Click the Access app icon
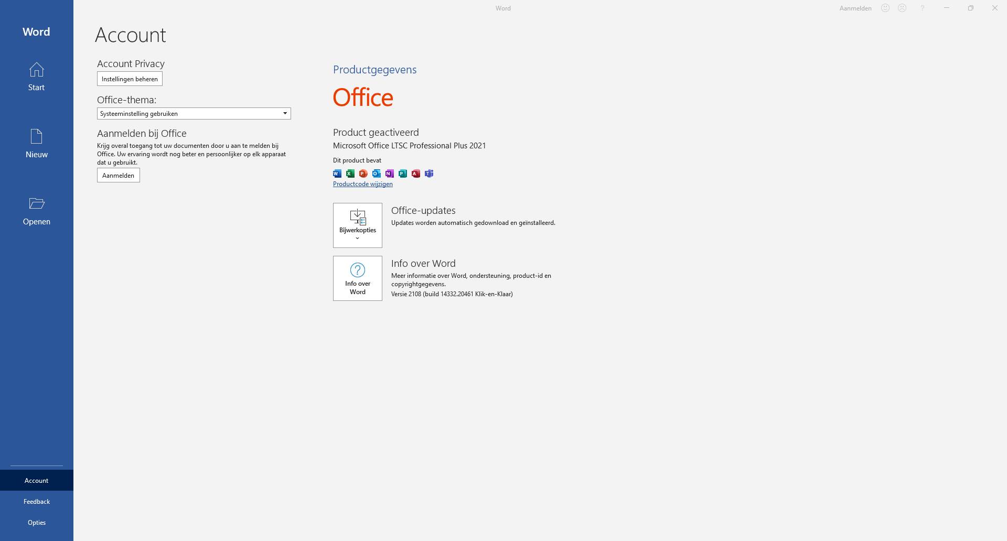Image resolution: width=1007 pixels, height=541 pixels. 416,174
